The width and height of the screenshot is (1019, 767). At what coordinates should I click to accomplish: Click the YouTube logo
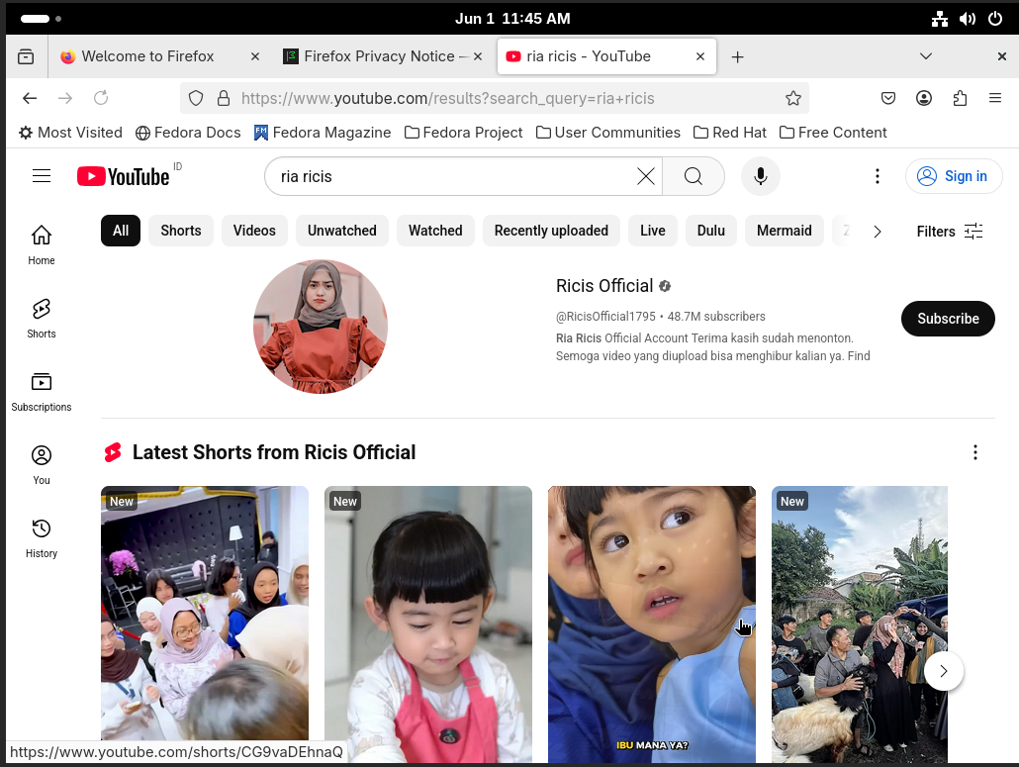tap(124, 176)
